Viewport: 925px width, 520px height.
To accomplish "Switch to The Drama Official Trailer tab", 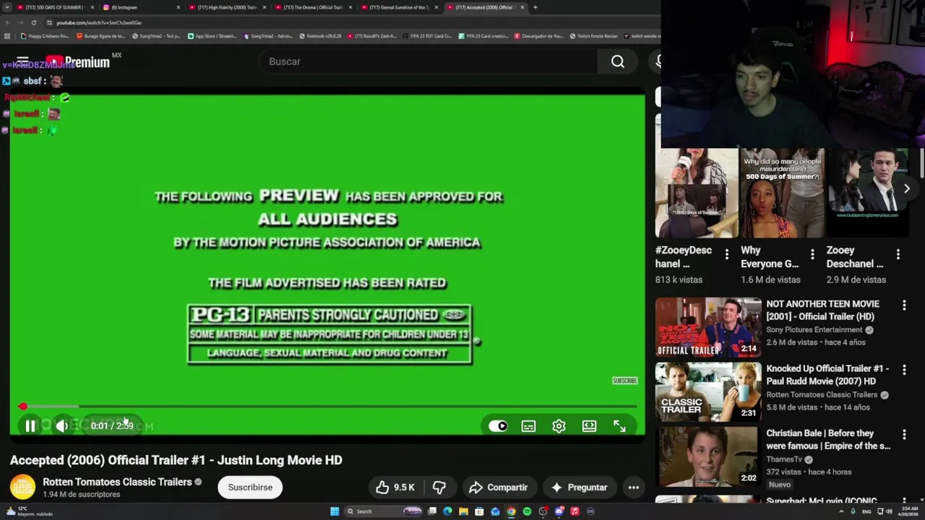I will pyautogui.click(x=313, y=7).
